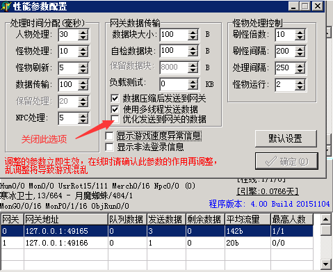Click the 数据传输 input field

click(68, 84)
